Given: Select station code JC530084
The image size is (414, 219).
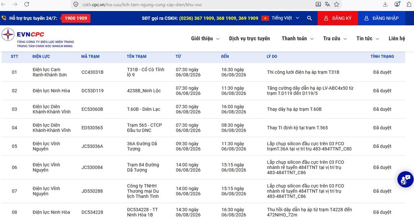Looking at the screenshot, I should [92, 167].
